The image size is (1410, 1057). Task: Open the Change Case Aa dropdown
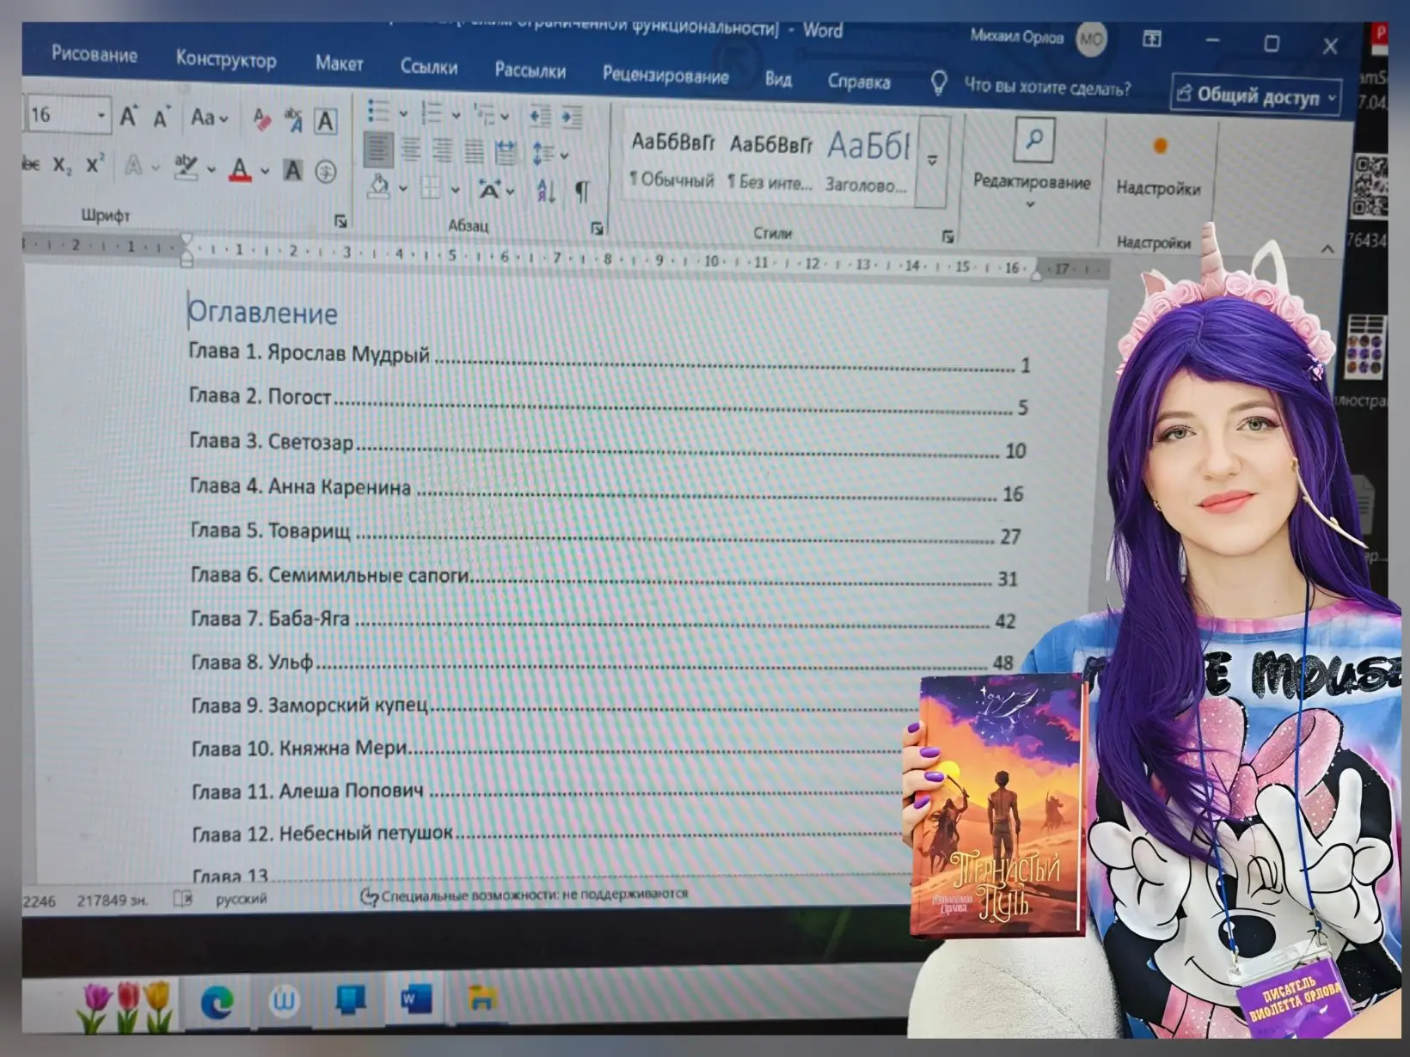[x=209, y=118]
